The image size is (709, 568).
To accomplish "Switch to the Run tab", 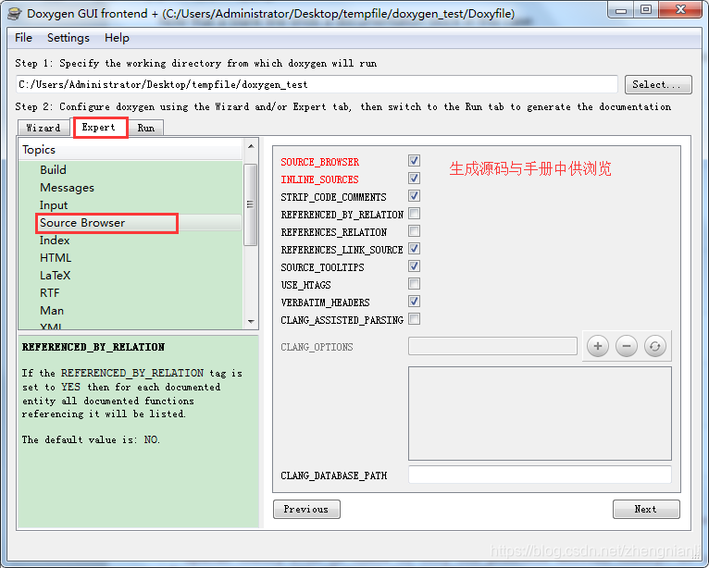I will (145, 128).
